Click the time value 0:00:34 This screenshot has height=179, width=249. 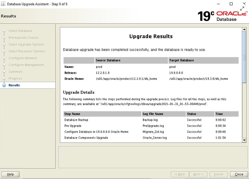[221, 126]
